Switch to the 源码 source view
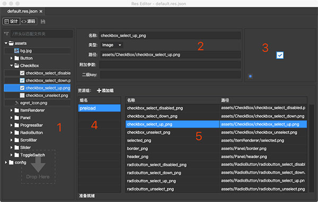The height and width of the screenshot is (202, 318). pyautogui.click(x=29, y=21)
